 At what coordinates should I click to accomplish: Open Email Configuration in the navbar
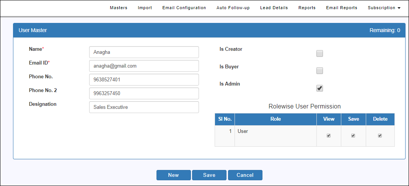(x=184, y=8)
